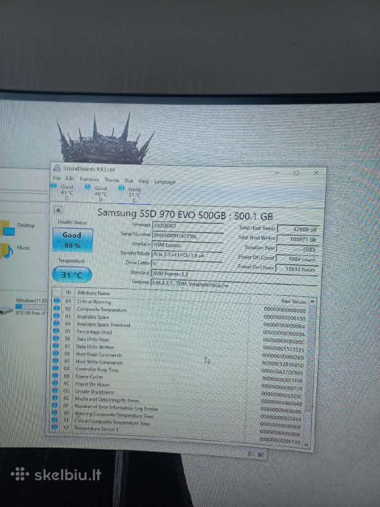
Task: Click status circle for Available Spare row
Action: coord(56,316)
